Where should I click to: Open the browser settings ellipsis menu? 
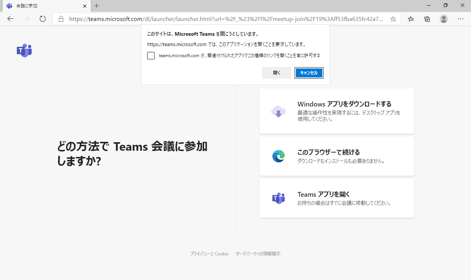461,19
